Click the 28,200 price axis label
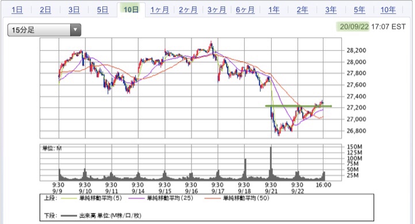The width and height of the screenshot is (415, 224). pyautogui.click(x=356, y=50)
